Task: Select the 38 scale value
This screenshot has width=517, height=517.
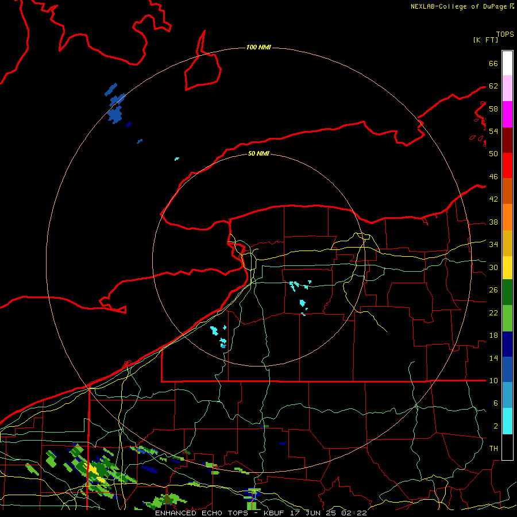Action: [493, 222]
